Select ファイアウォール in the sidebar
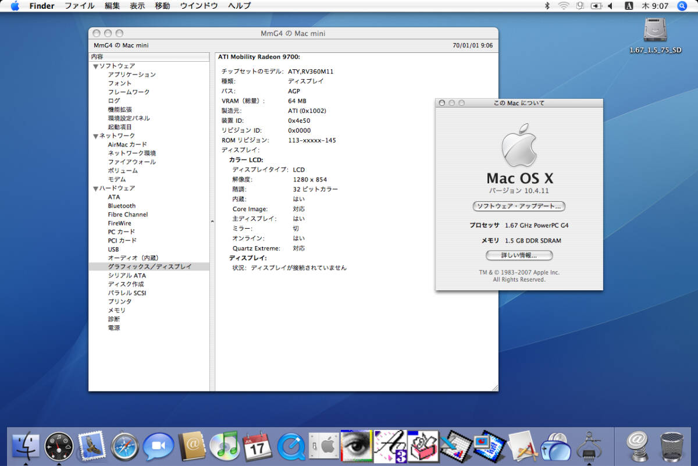 pyautogui.click(x=132, y=162)
